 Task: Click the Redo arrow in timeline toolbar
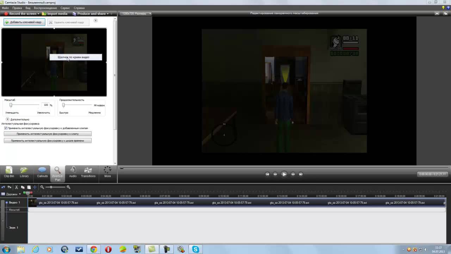point(10,187)
